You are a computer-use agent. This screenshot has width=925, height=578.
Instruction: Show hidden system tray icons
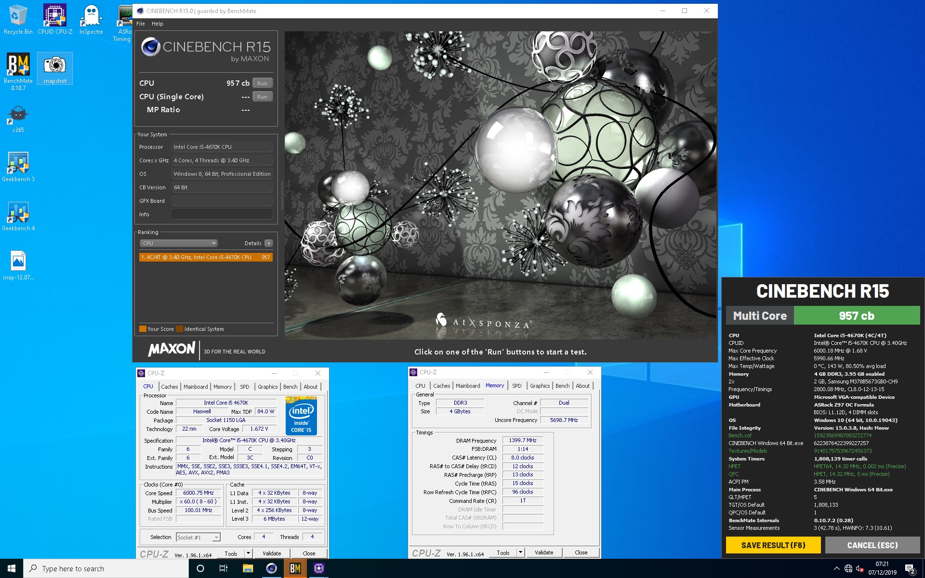pyautogui.click(x=836, y=568)
